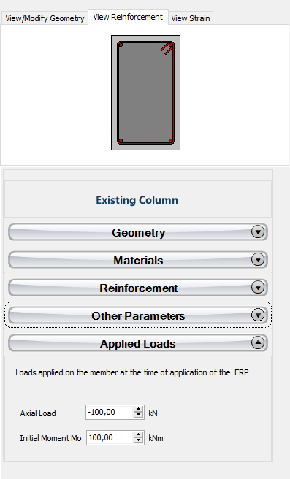Collapse Applied Loads using the up-arrow icon
290x479 pixels.
pos(258,342)
